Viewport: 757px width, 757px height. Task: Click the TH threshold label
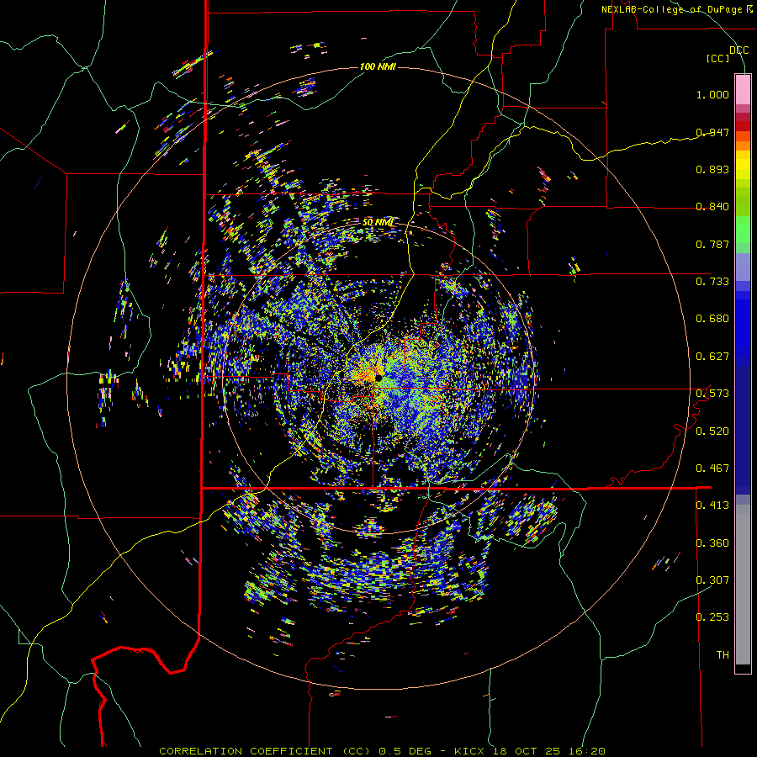(723, 654)
